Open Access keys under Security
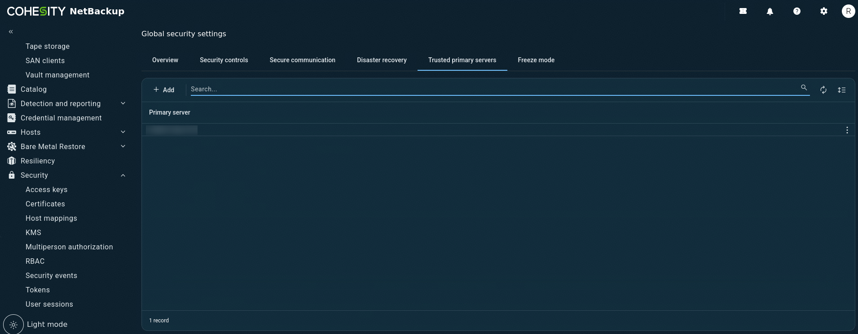The width and height of the screenshot is (858, 334). click(47, 189)
